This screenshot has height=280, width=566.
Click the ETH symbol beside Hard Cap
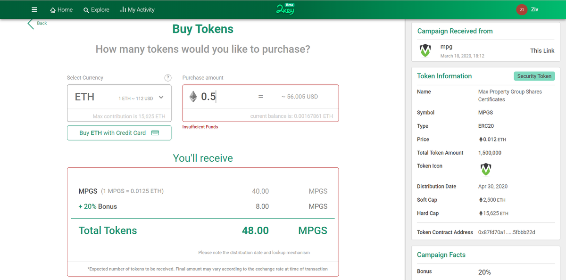coord(481,214)
